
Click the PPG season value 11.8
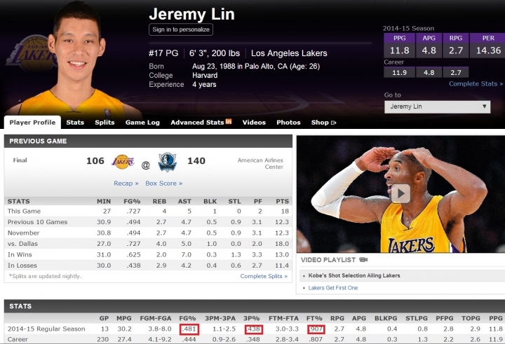(x=399, y=50)
